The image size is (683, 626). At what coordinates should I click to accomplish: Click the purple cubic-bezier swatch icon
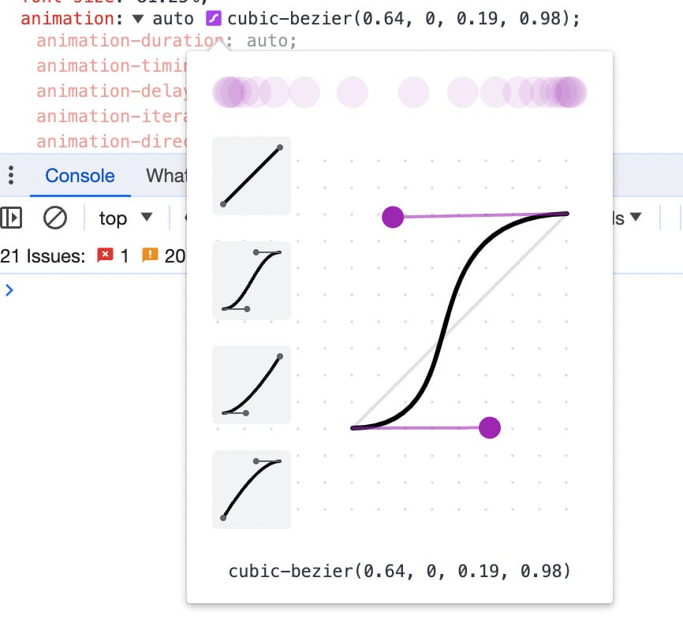pyautogui.click(x=214, y=19)
